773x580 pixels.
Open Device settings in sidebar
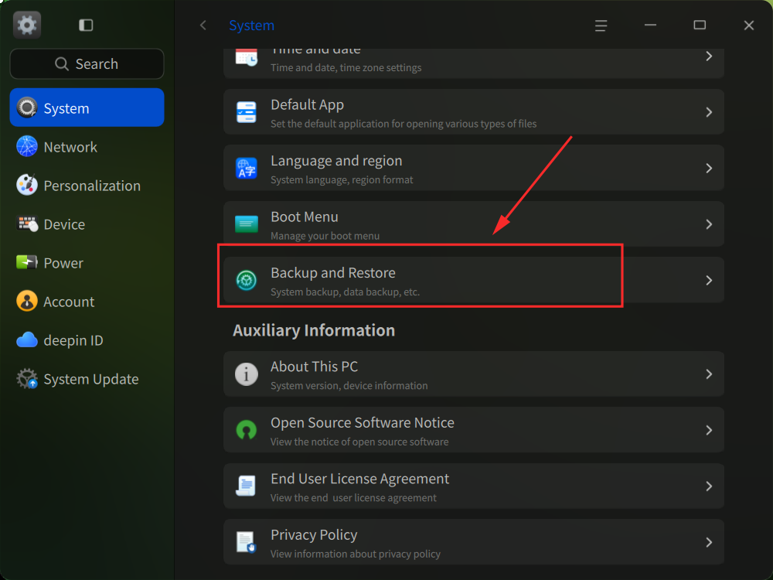click(87, 224)
